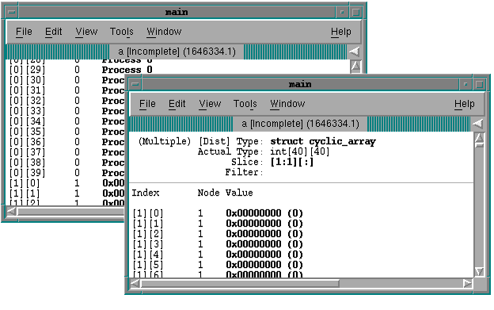Open Tools menu in front main window
Image resolution: width=494 pixels, height=310 pixels.
coord(245,104)
